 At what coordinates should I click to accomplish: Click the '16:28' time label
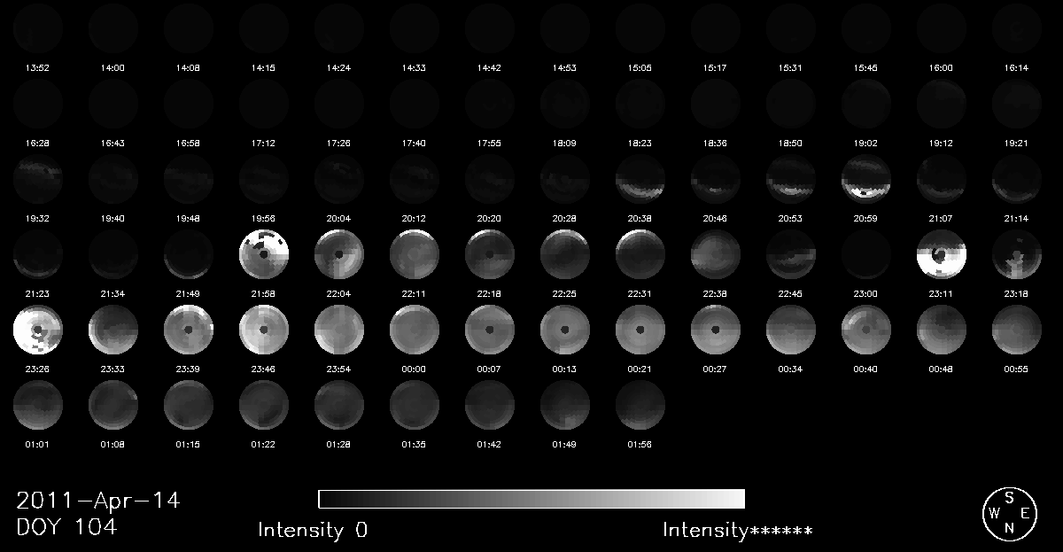(38, 142)
